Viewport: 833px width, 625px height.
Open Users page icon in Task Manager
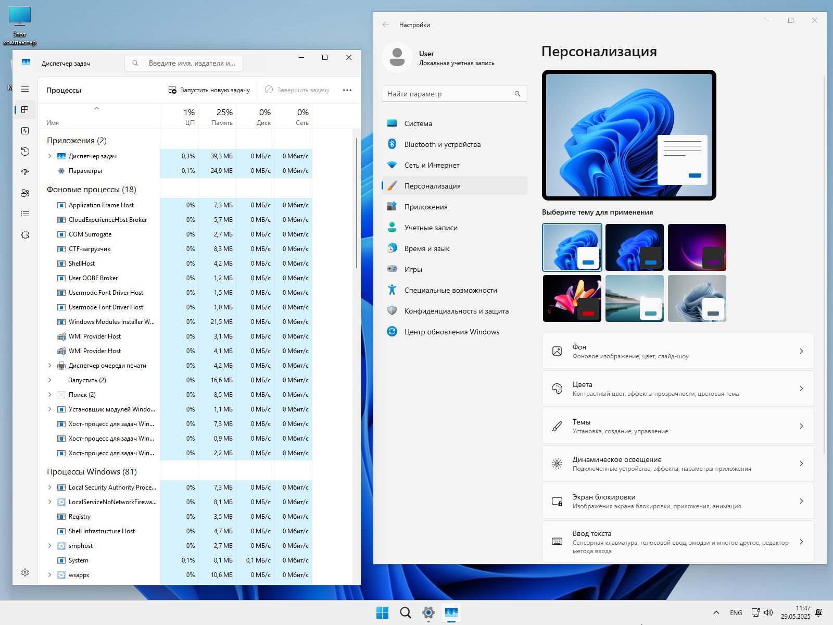[x=25, y=193]
